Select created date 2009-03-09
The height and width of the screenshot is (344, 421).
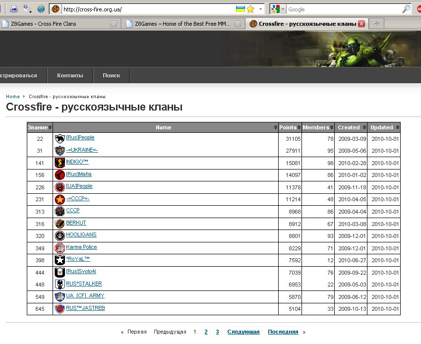tap(352, 139)
